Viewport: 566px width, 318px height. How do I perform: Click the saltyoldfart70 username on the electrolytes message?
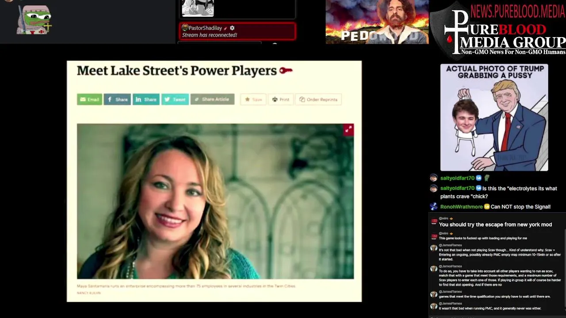coord(457,188)
